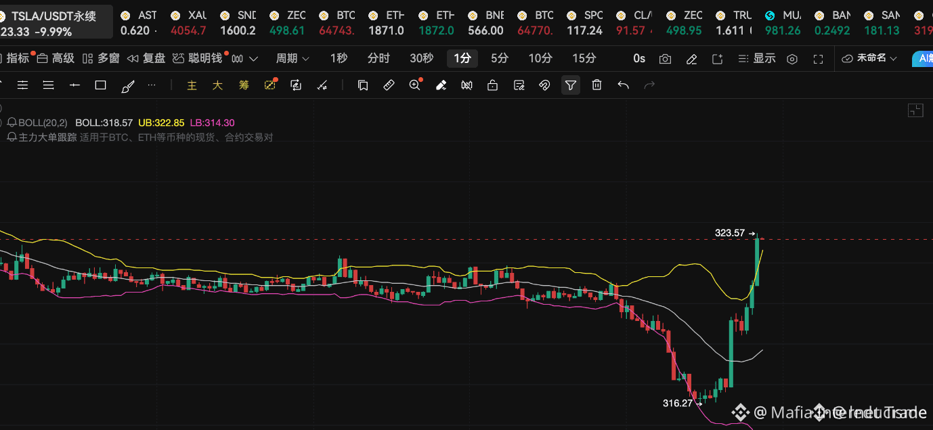Click the redo arrow icon
933x430 pixels.
tap(649, 85)
